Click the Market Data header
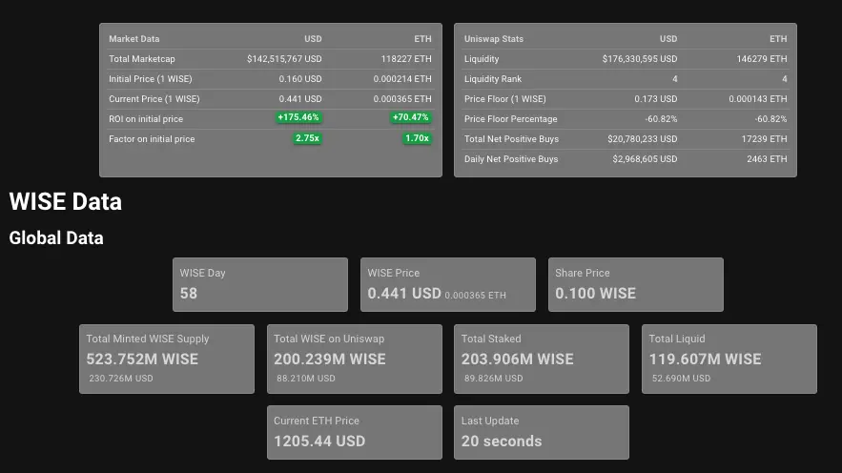842x473 pixels. 134,39
